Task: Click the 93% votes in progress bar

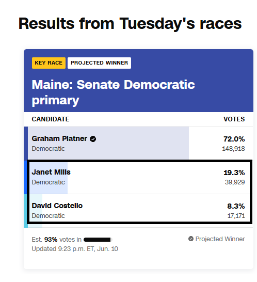Action: click(98, 240)
